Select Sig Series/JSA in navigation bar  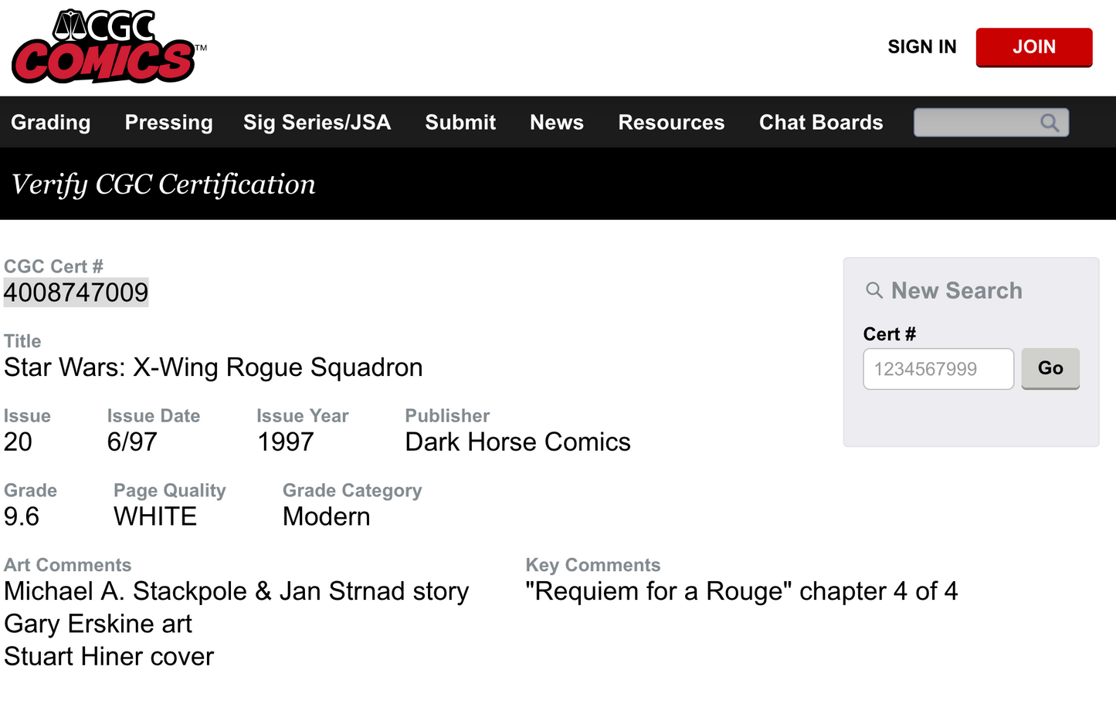click(317, 123)
